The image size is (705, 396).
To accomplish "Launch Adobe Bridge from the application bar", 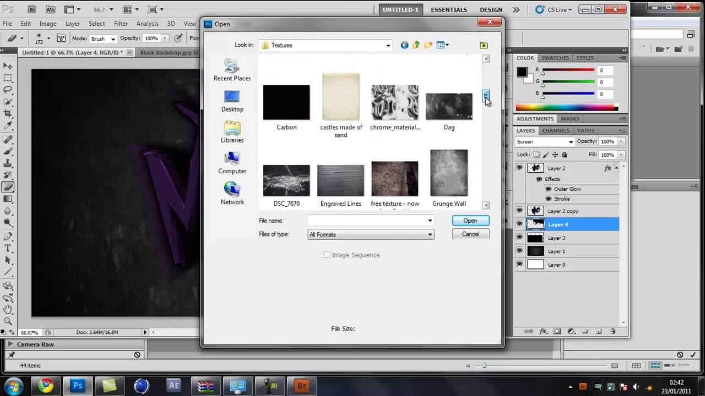I will (32, 9).
